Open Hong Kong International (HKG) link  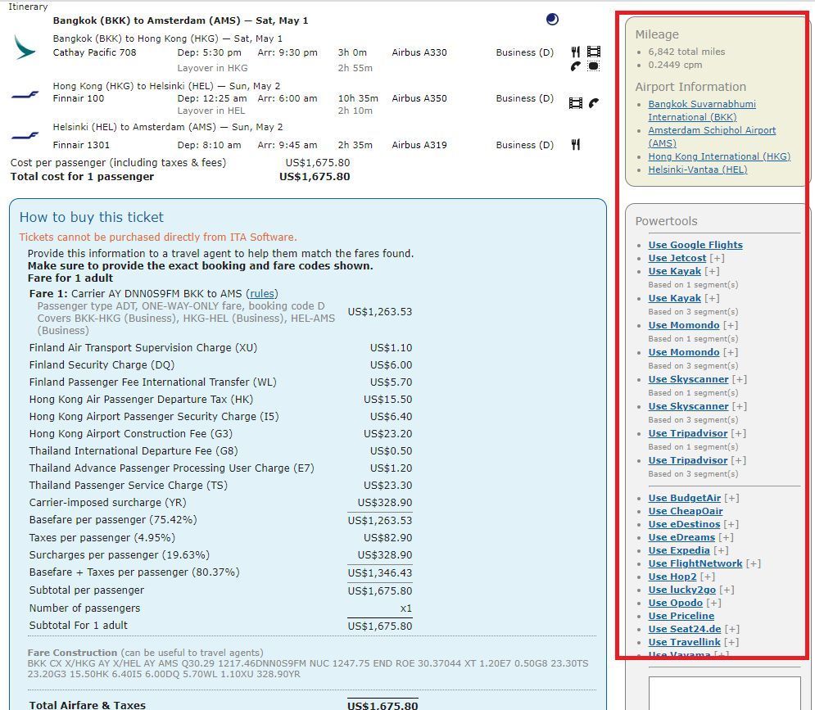(x=719, y=156)
